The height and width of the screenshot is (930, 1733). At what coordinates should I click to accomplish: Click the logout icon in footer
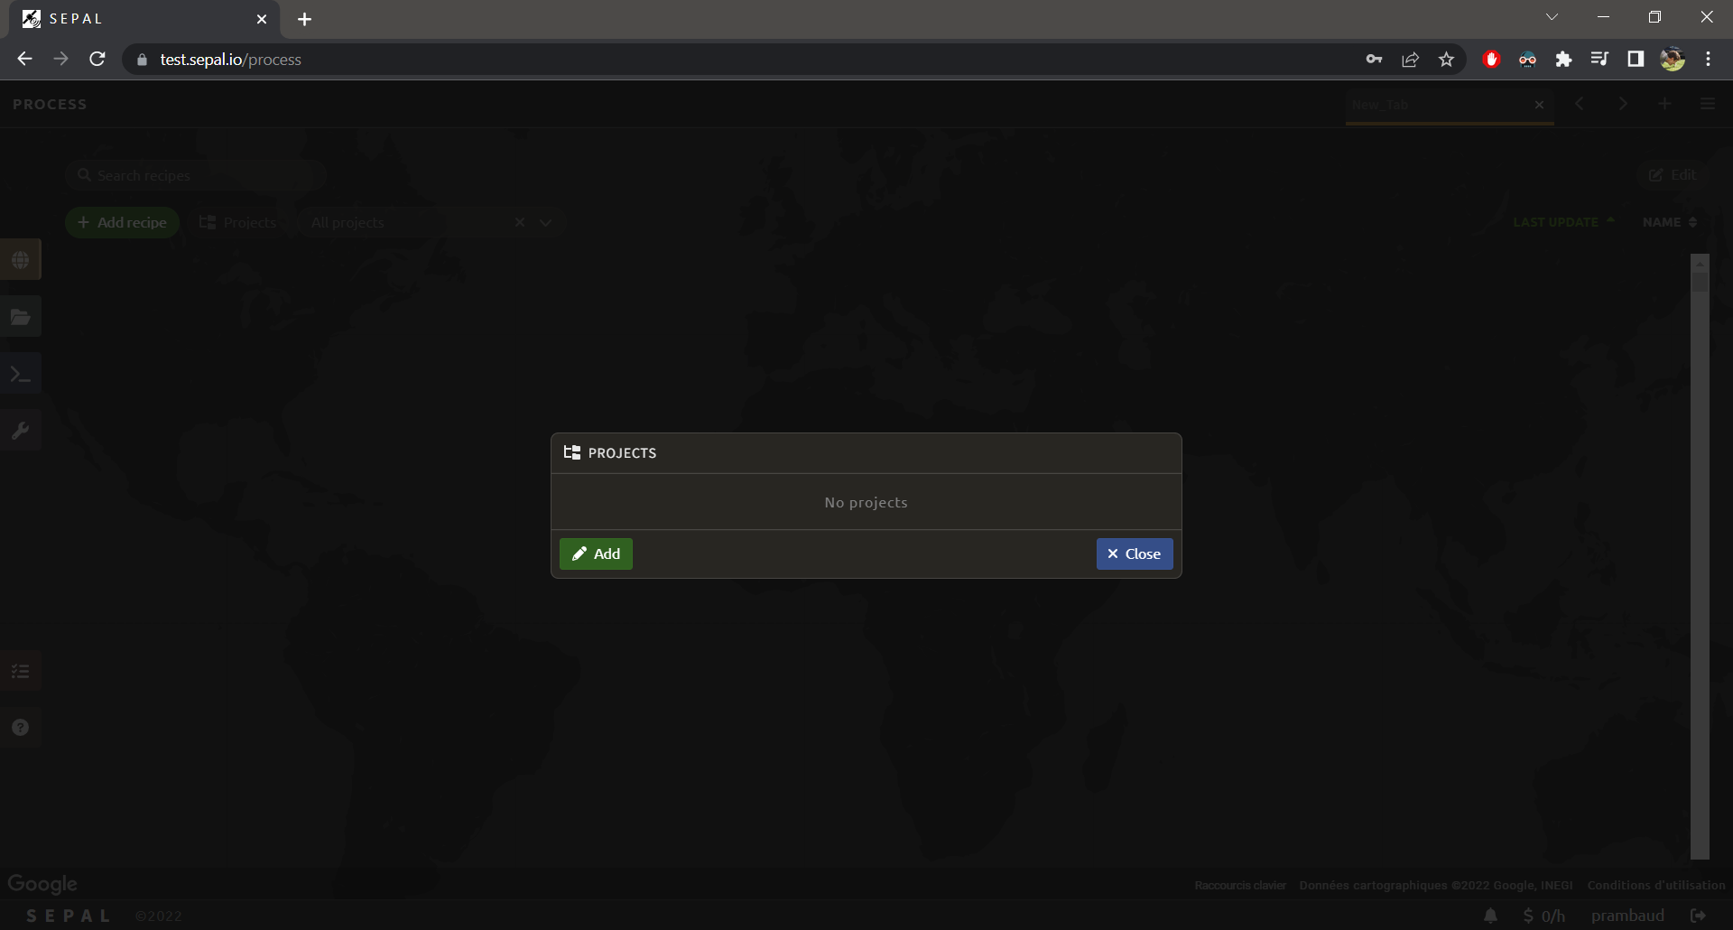pyautogui.click(x=1698, y=916)
